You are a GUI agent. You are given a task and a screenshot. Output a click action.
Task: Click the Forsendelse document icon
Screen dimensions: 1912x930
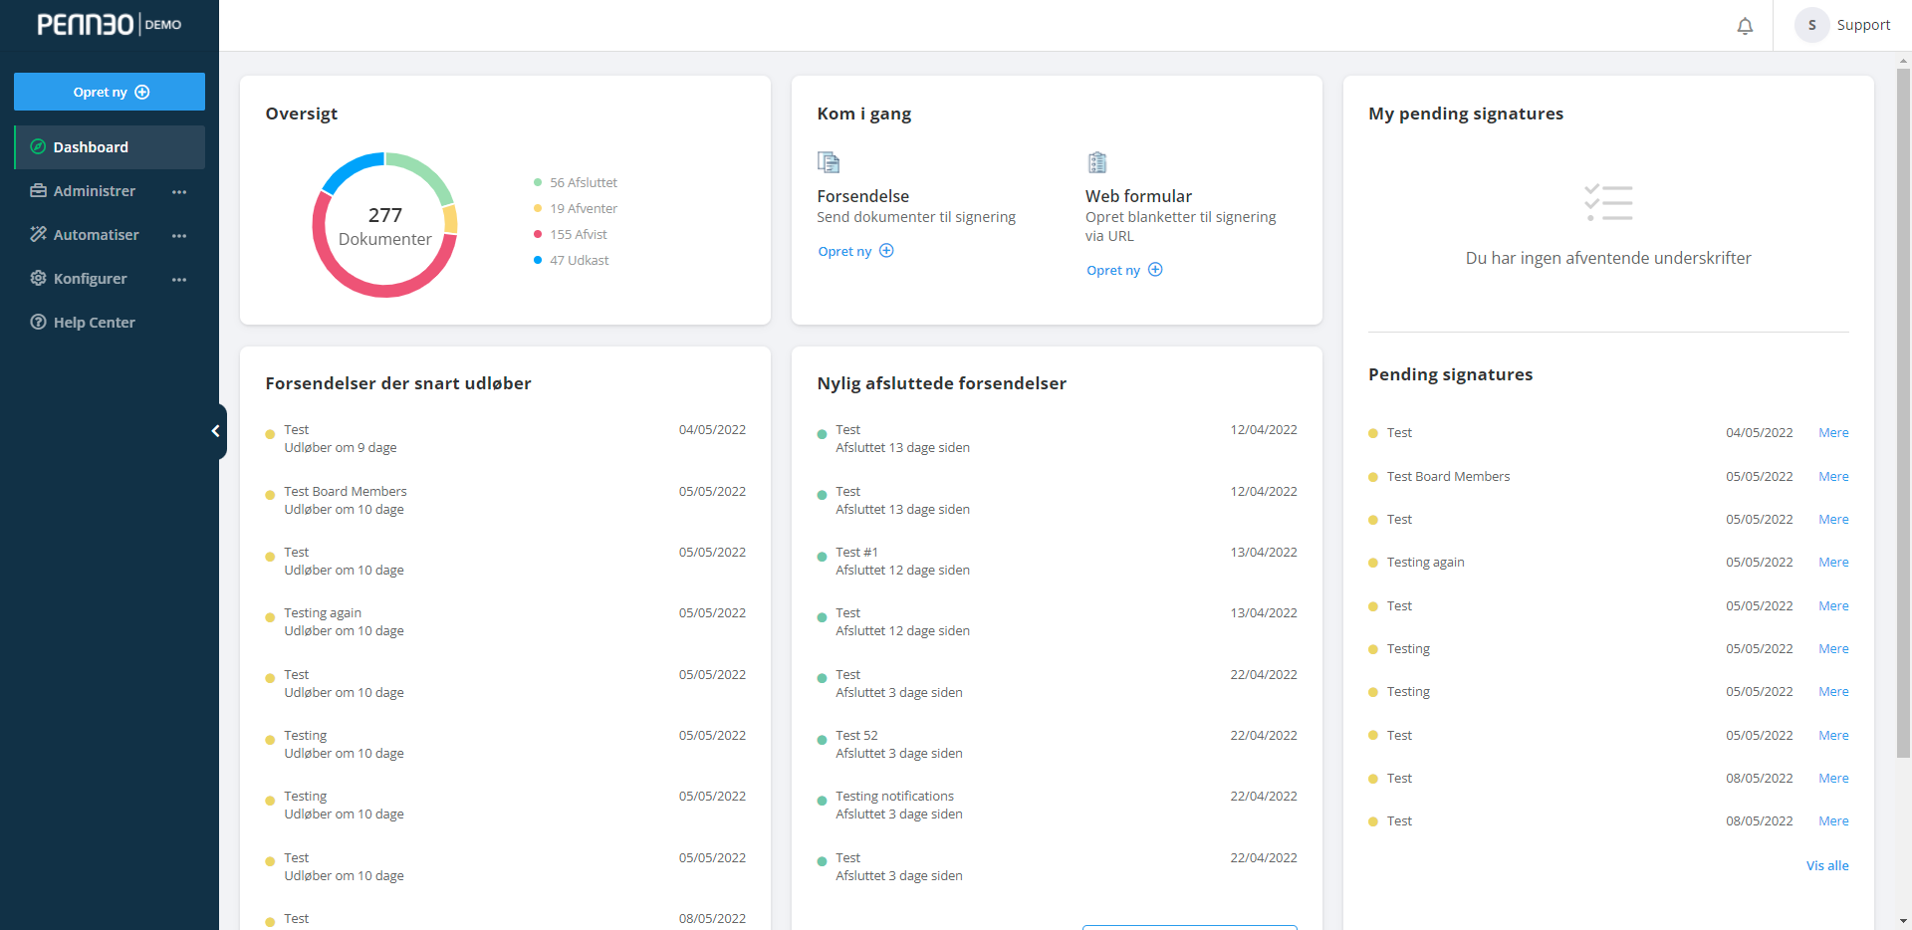coord(829,162)
